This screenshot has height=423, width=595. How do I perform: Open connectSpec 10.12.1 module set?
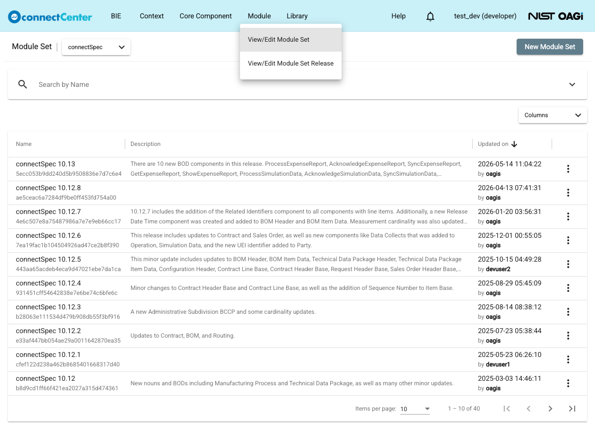click(48, 354)
